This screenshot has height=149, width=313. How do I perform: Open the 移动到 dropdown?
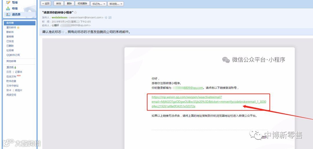pos(116,4)
